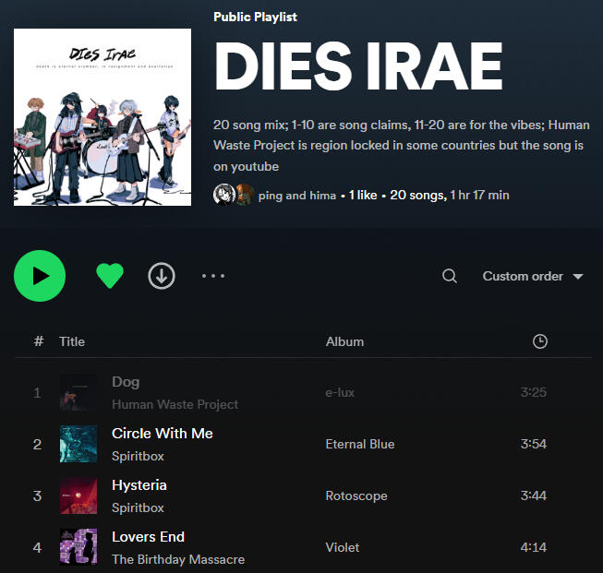The image size is (603, 573).
Task: Select the Circle With Me track title
Action: click(x=163, y=433)
